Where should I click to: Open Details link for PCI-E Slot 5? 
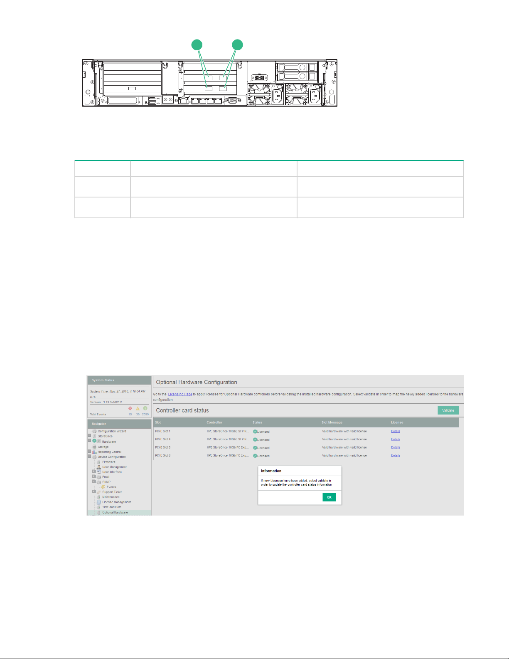[x=396, y=448]
